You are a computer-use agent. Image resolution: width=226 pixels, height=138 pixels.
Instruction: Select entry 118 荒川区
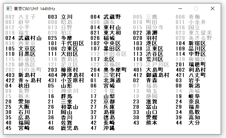(148, 59)
